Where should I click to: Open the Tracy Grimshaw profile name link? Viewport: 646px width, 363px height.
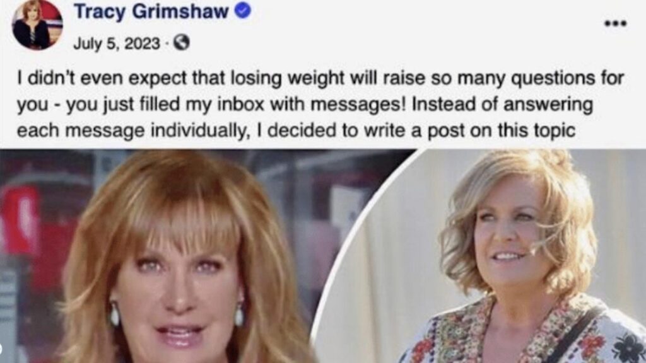click(x=151, y=11)
